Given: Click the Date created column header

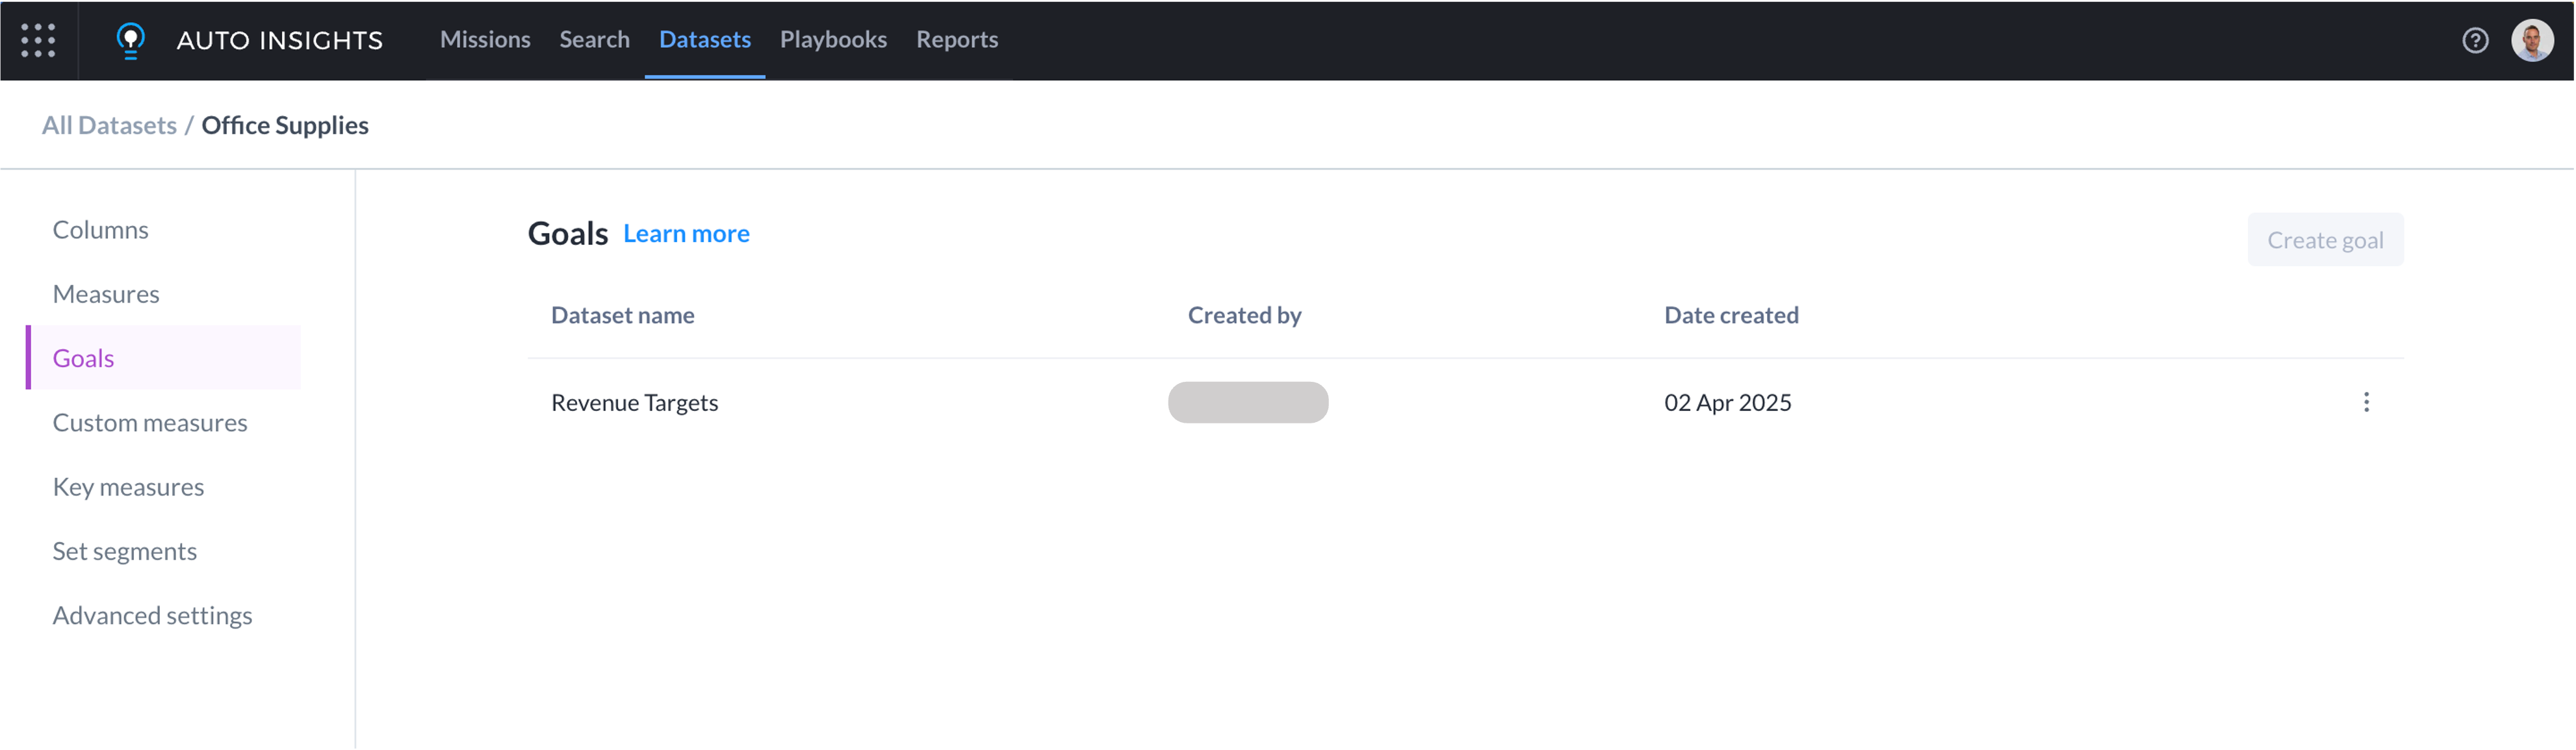Looking at the screenshot, I should pos(1731,316).
